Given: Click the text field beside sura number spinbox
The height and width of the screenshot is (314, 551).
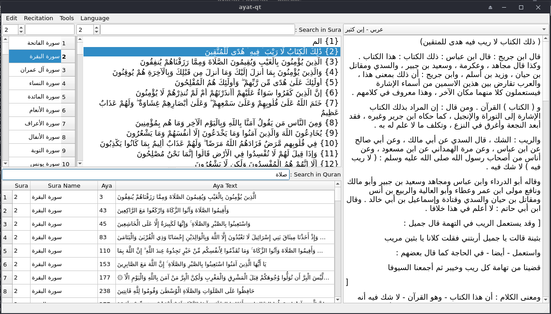Looking at the screenshot, I should tap(49, 30).
